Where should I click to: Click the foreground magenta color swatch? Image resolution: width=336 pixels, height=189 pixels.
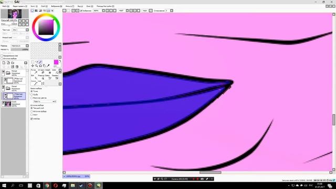(56, 62)
